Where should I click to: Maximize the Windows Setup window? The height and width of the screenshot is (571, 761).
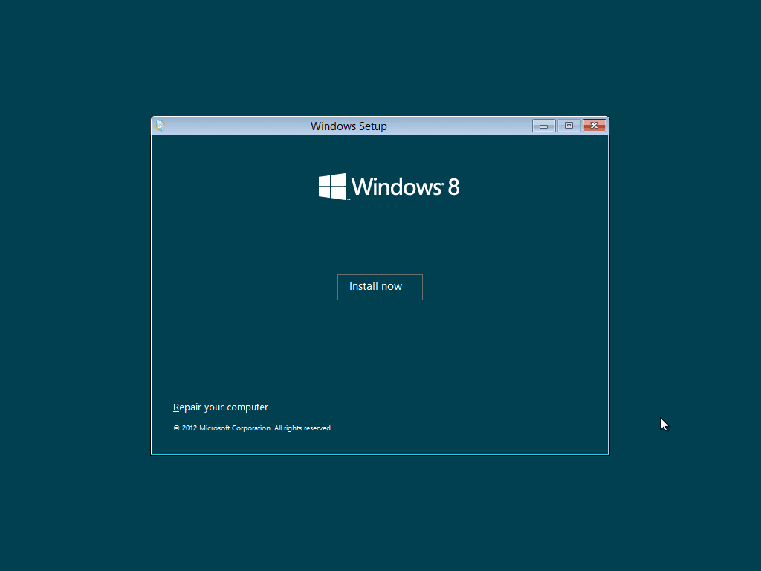pos(569,126)
